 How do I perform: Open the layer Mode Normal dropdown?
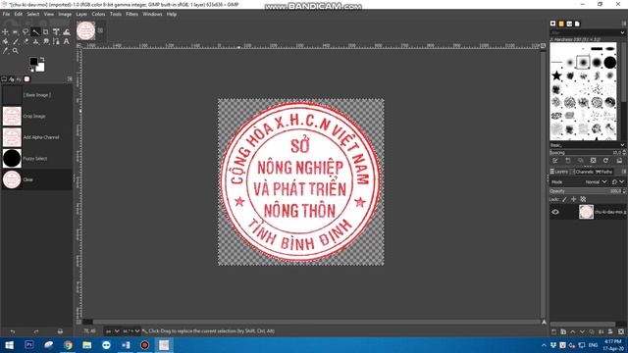[596, 182]
